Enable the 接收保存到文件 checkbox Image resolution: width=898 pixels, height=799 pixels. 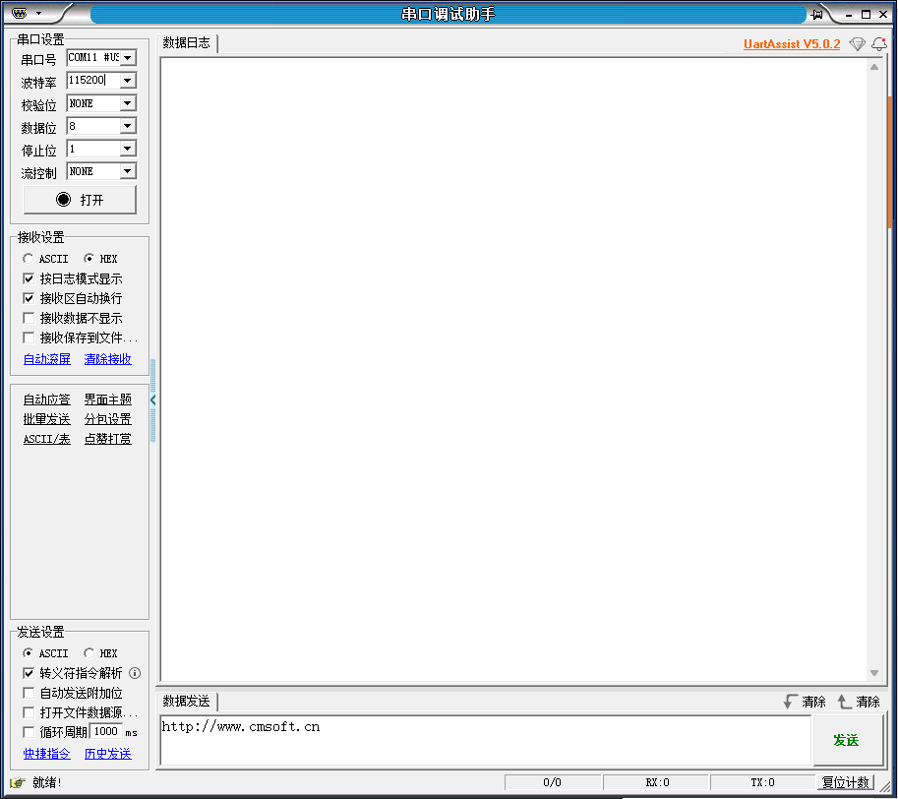point(29,338)
